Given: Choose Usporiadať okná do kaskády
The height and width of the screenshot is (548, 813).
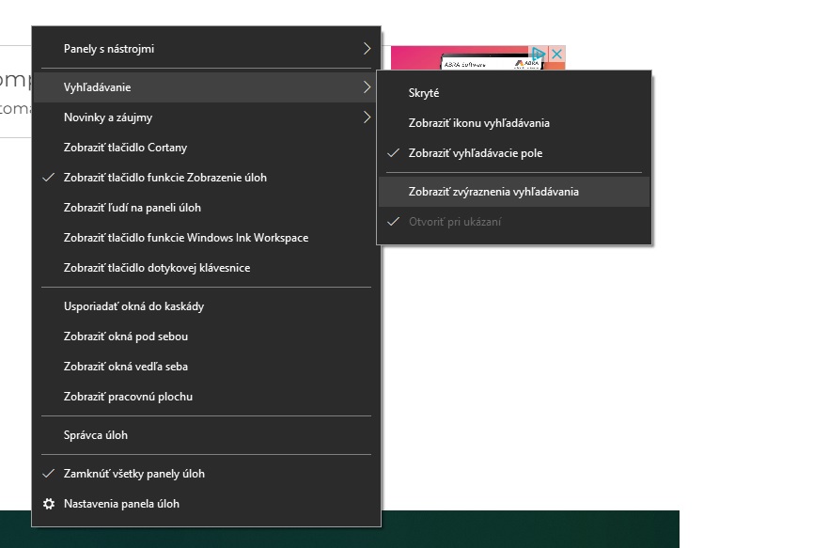Looking at the screenshot, I should pos(207,305).
